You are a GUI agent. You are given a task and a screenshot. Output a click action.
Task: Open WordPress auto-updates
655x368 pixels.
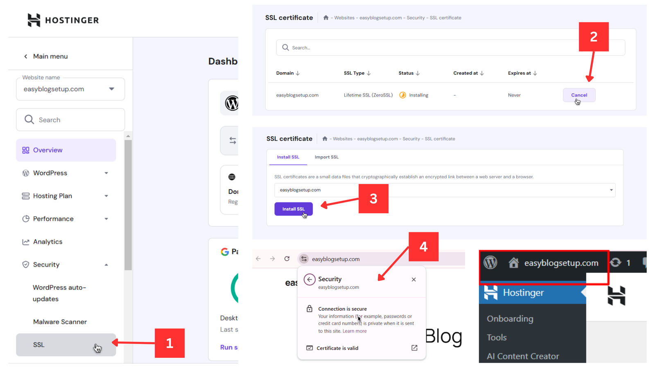click(x=60, y=293)
